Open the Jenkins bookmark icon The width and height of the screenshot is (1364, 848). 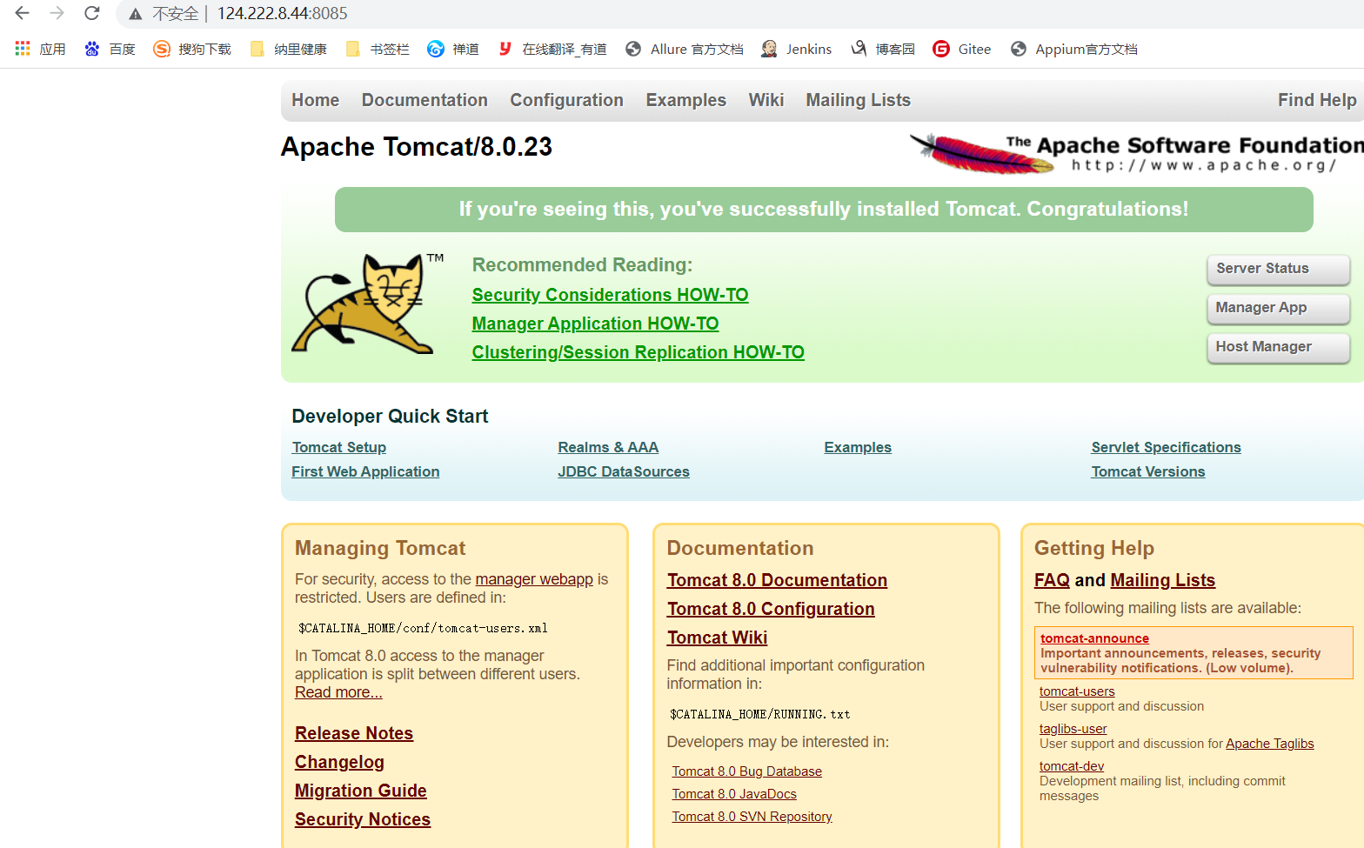tap(769, 49)
